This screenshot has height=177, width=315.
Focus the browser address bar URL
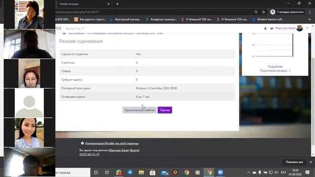153,12
